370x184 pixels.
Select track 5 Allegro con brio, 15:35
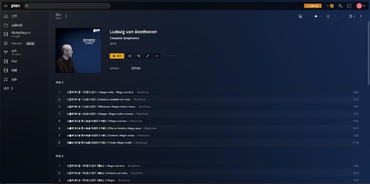pyautogui.click(x=208, y=121)
